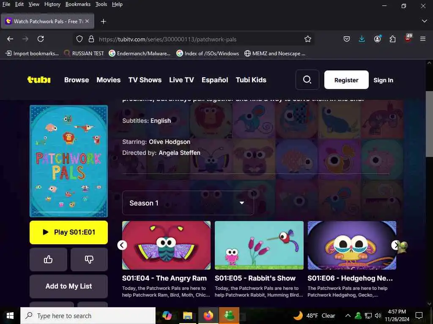
Task: Click the Tubi logo
Action: (x=39, y=80)
